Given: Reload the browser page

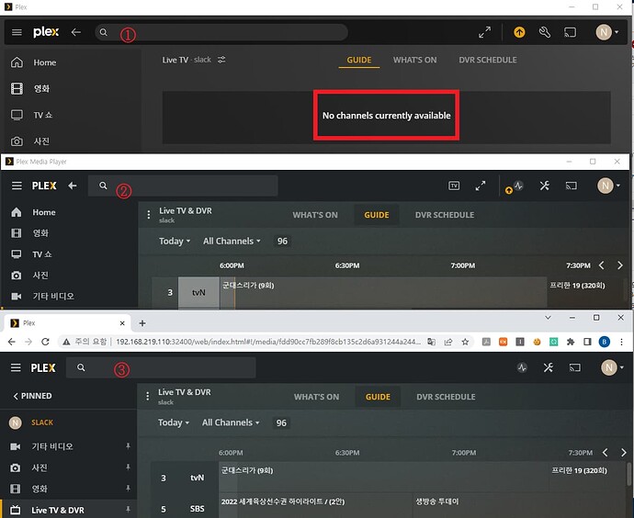Looking at the screenshot, I should (x=45, y=342).
